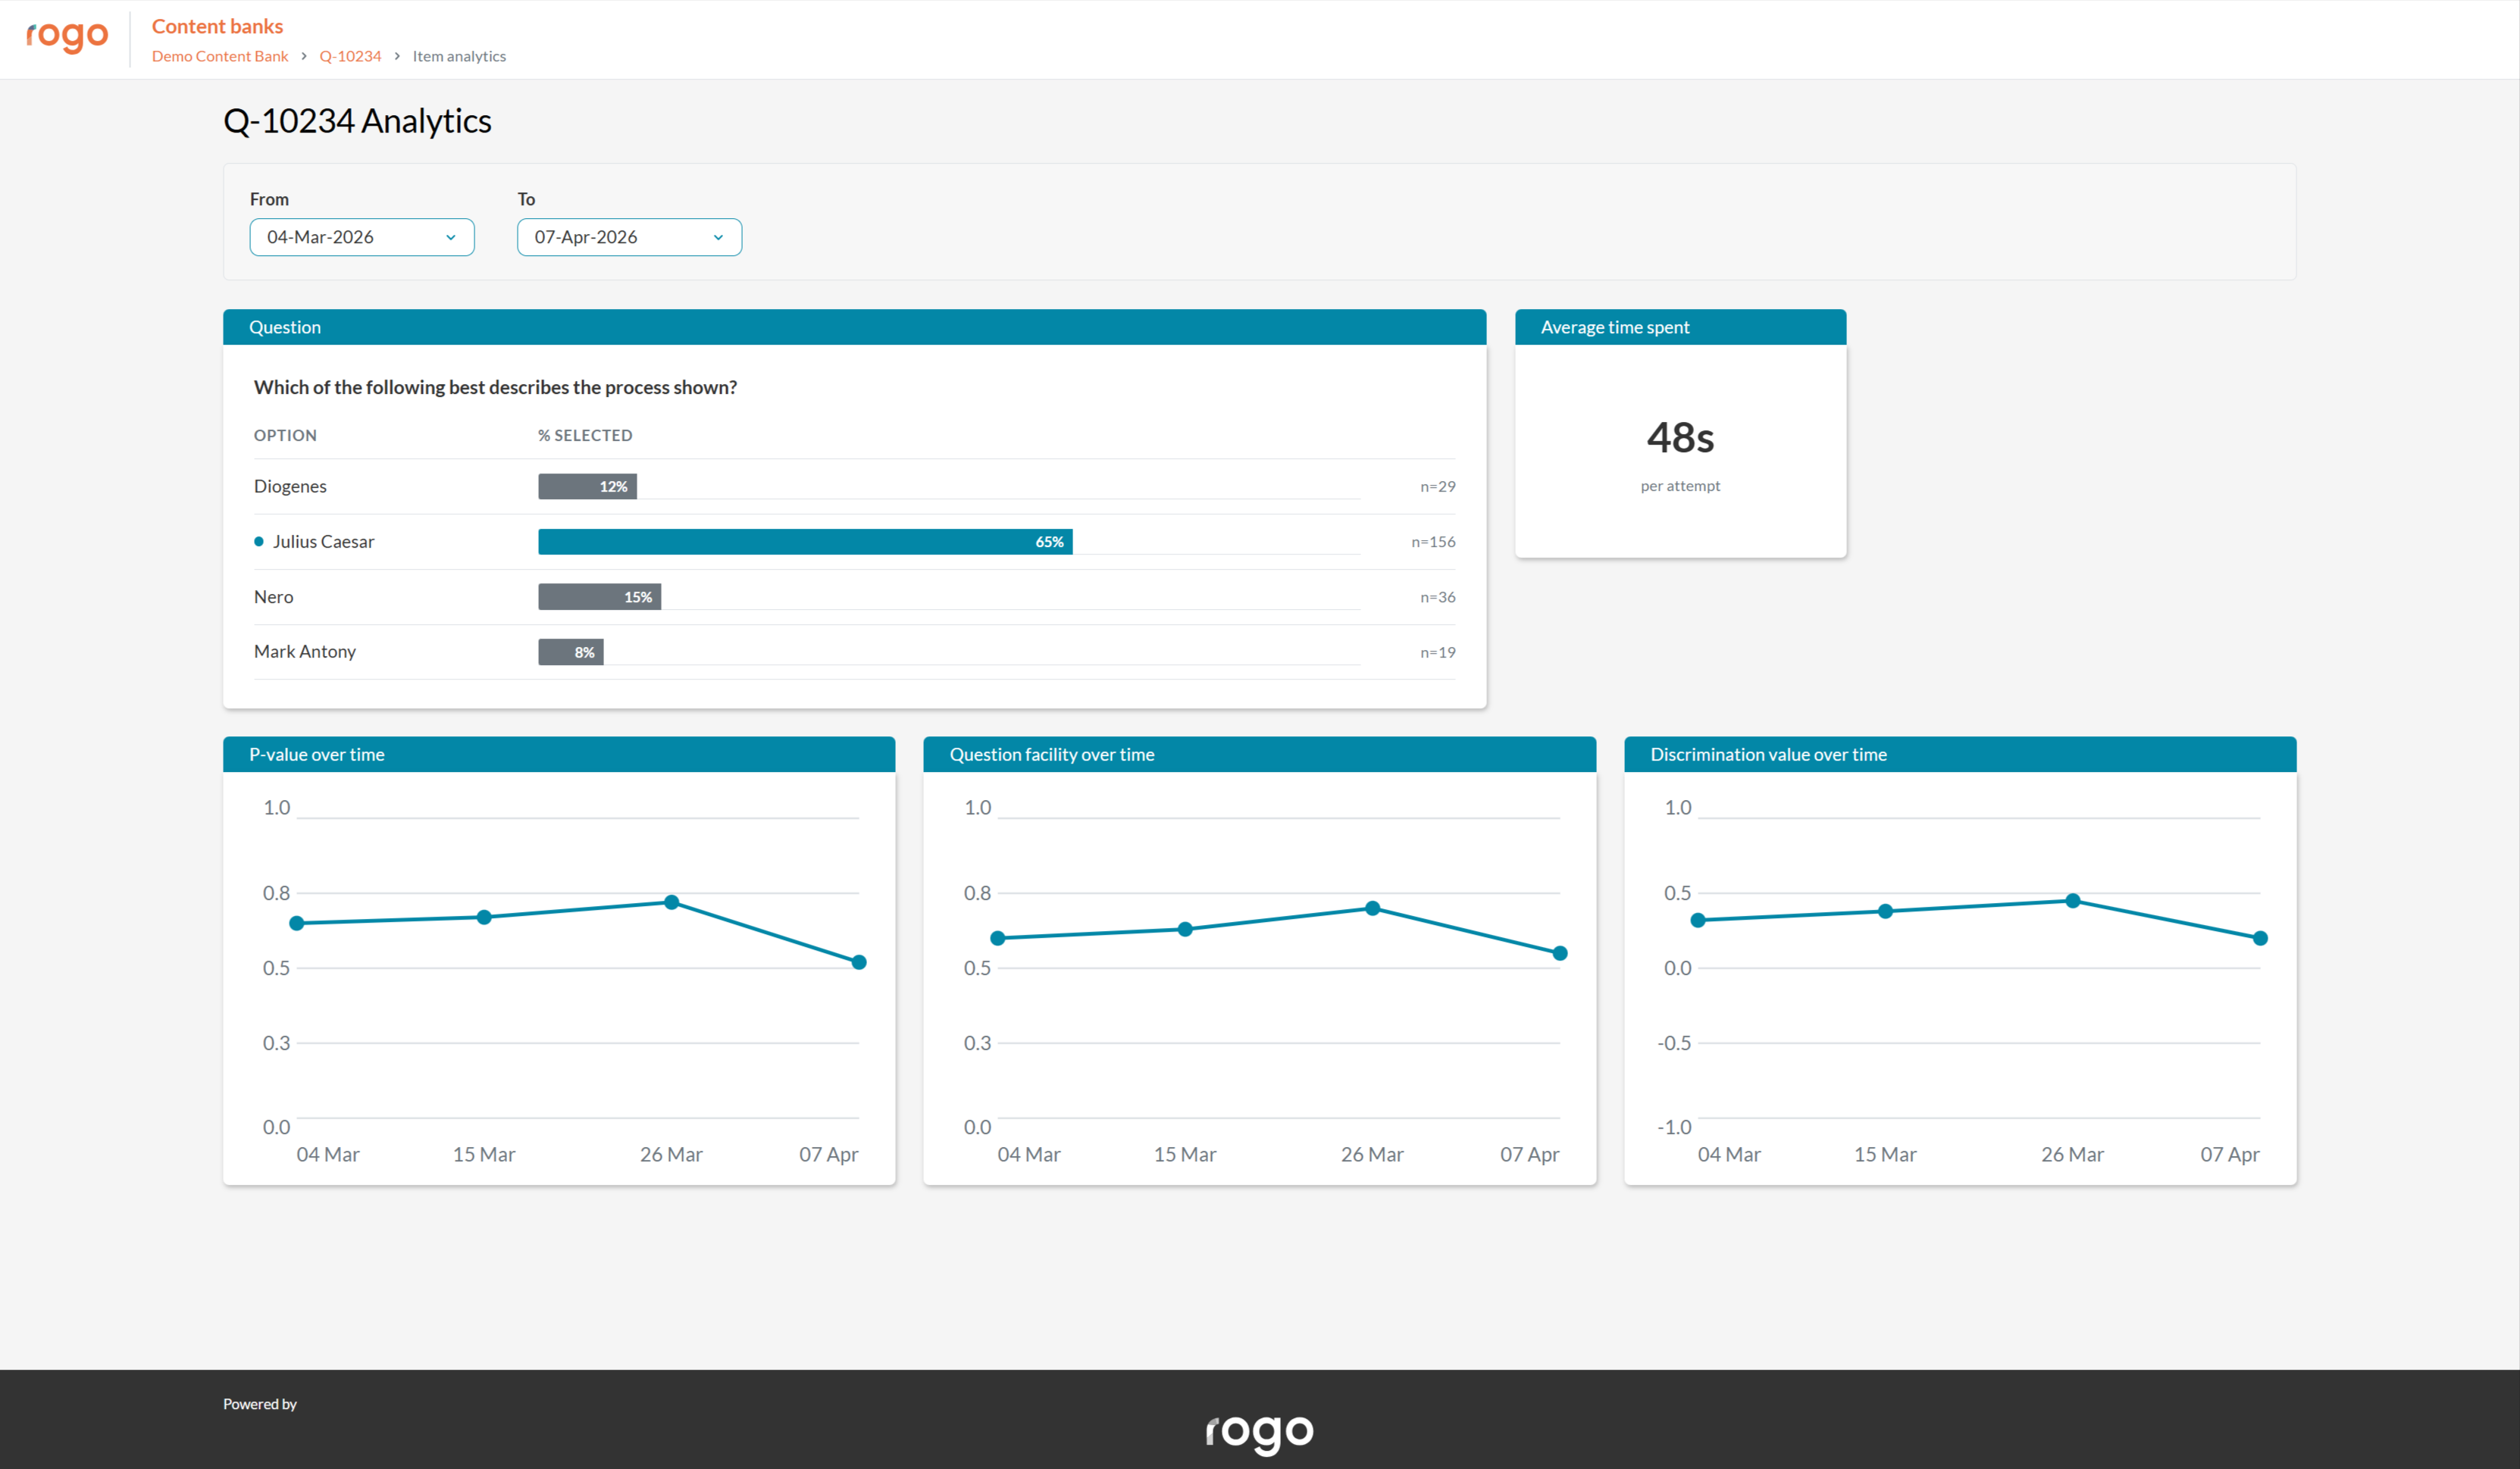The image size is (2520, 1469).
Task: Click the chevron before Item analytics
Action: click(397, 56)
